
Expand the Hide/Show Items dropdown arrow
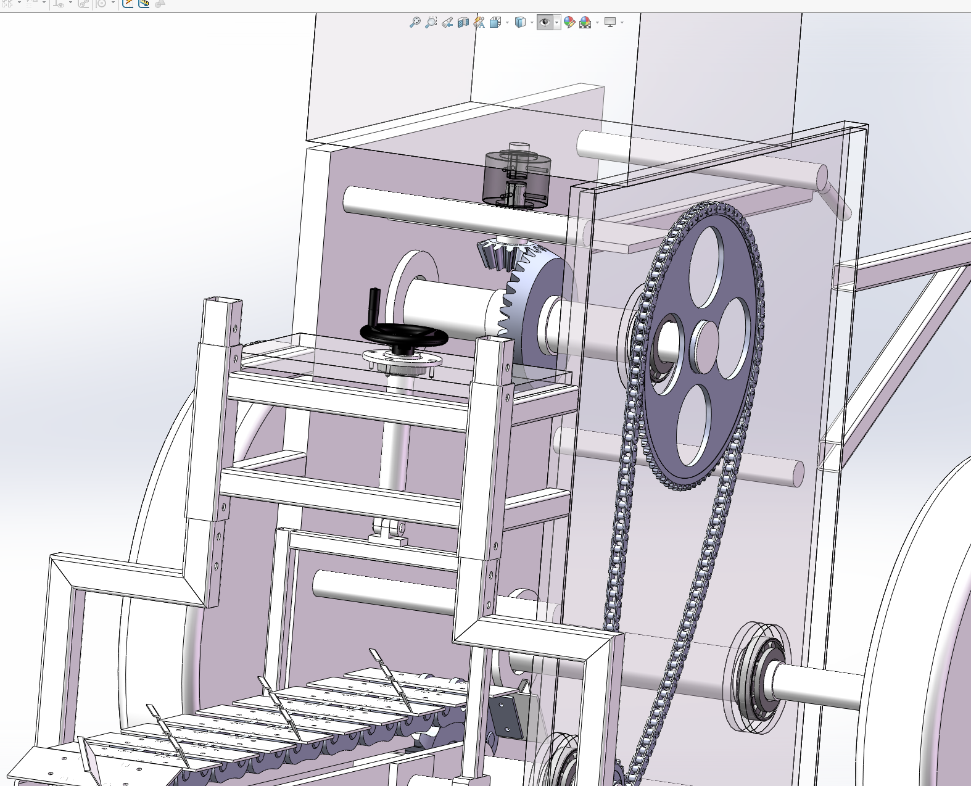click(557, 22)
